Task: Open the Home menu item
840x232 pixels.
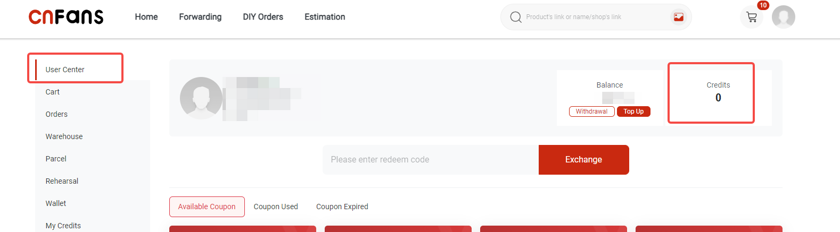Action: (x=146, y=17)
